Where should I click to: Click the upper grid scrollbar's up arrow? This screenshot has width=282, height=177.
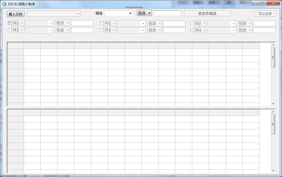[273, 45]
